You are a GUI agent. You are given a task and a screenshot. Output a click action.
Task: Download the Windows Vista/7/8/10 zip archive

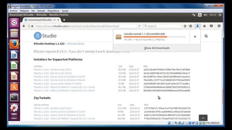52,108
